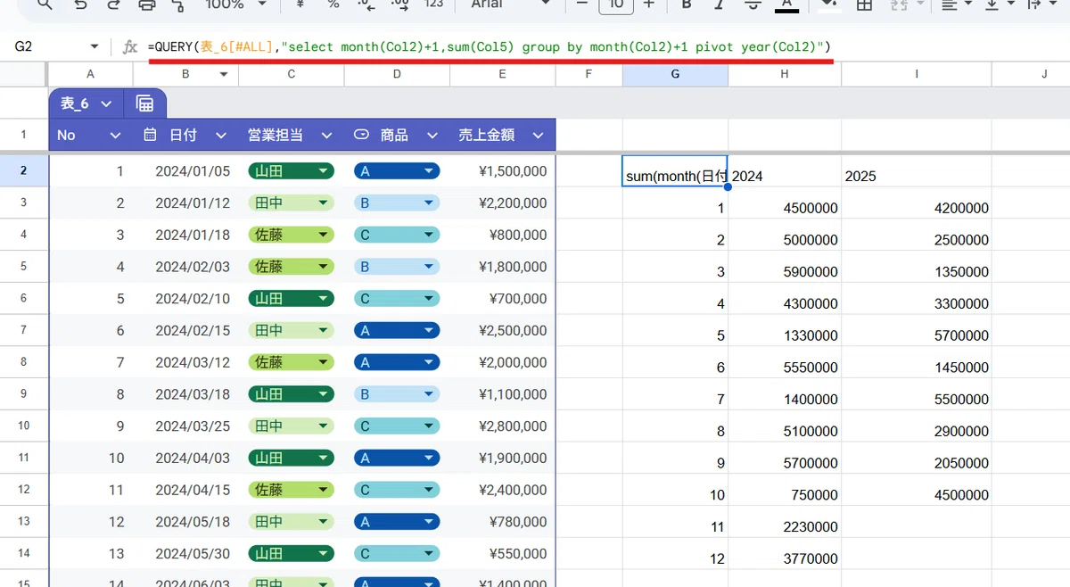1070x587 pixels.
Task: Select column E header
Action: pos(502,74)
